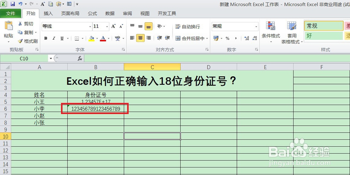The height and width of the screenshot is (175, 350).
Task: Enable 自动换行 wrap text
Action: (188, 27)
